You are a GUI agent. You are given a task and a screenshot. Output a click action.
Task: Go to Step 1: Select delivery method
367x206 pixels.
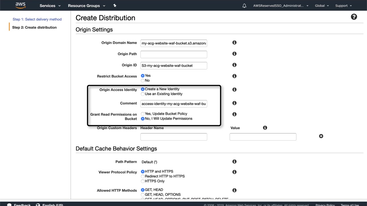tap(37, 19)
